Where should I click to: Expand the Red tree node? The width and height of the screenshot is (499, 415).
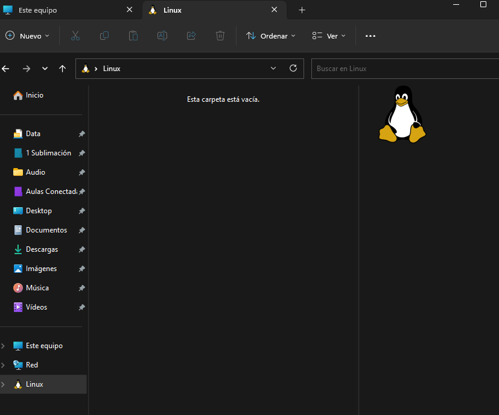pyautogui.click(x=3, y=365)
